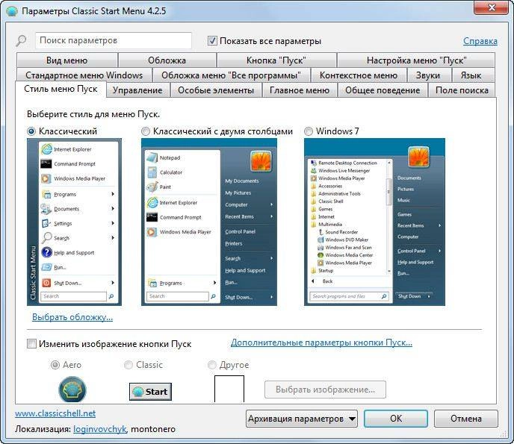Click the two-column classic style preview image
The height and width of the screenshot is (444, 514).
coord(209,222)
